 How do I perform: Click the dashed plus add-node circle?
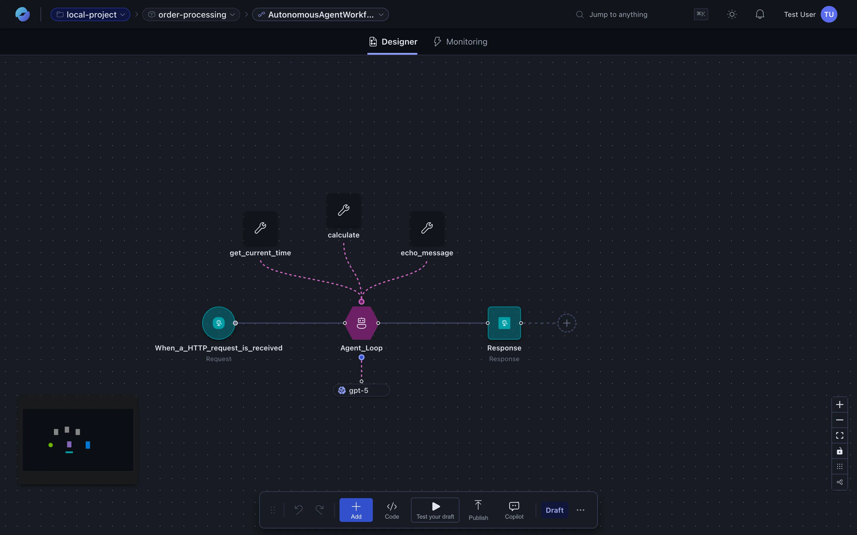(x=567, y=323)
